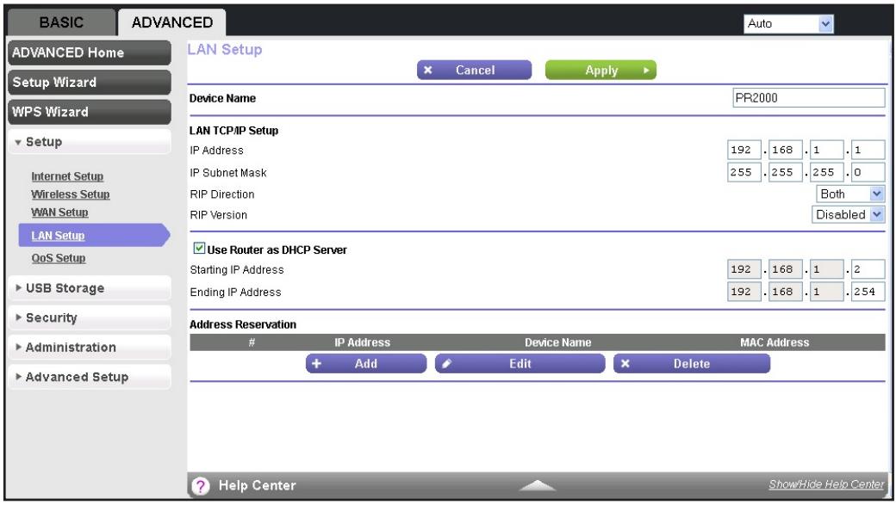The height and width of the screenshot is (505, 896).
Task: Click the Device Name field
Action: 809,97
